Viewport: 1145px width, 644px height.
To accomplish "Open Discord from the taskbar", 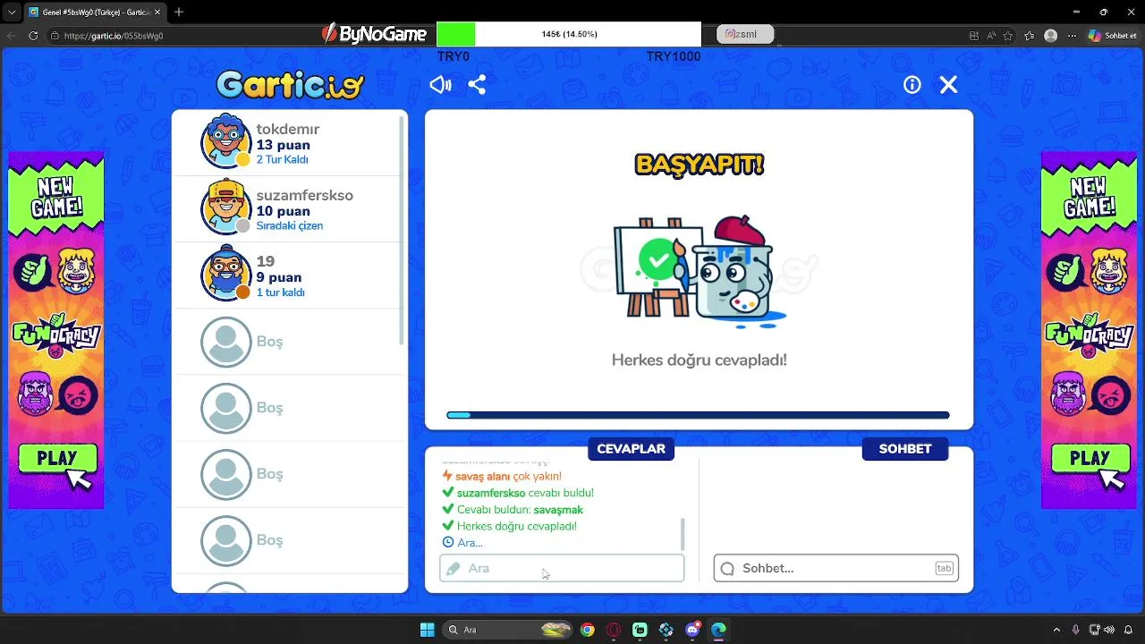I will click(x=692, y=630).
